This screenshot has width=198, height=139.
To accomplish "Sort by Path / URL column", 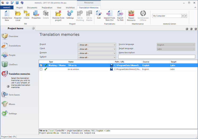I will [128, 62].
